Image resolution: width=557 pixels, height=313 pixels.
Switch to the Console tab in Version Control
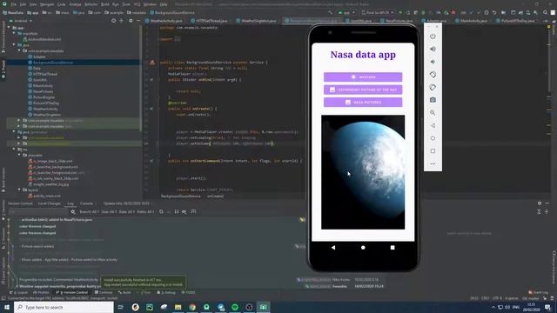click(x=86, y=203)
